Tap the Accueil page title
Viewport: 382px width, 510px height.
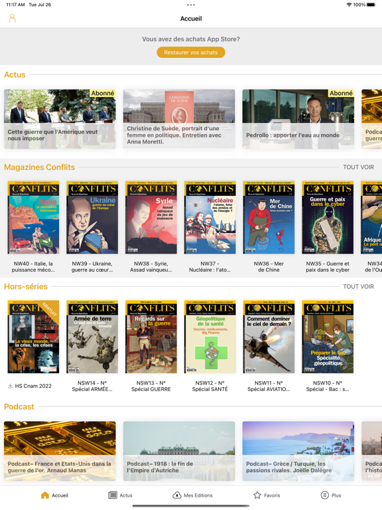191,19
